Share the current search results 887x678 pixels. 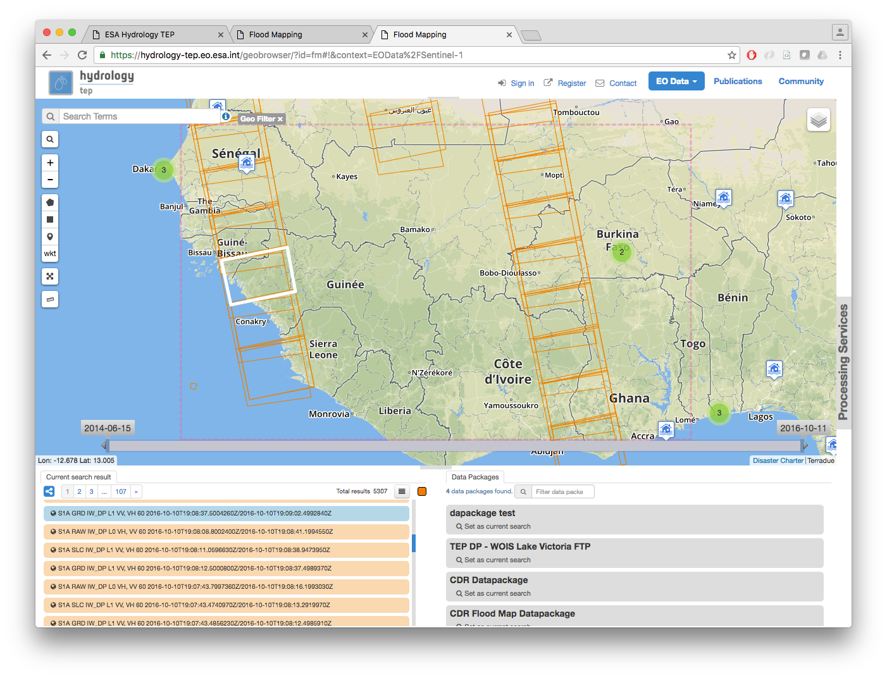(49, 491)
